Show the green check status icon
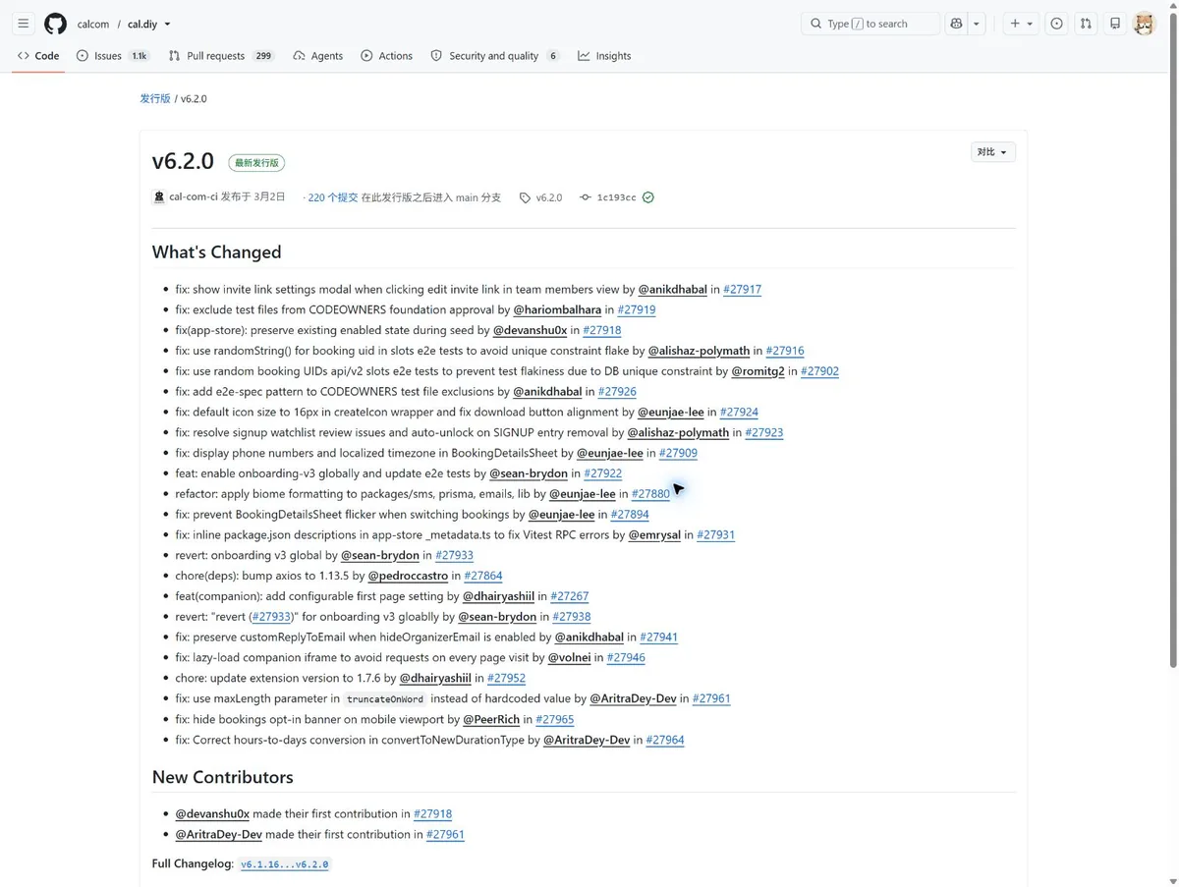 click(x=648, y=197)
